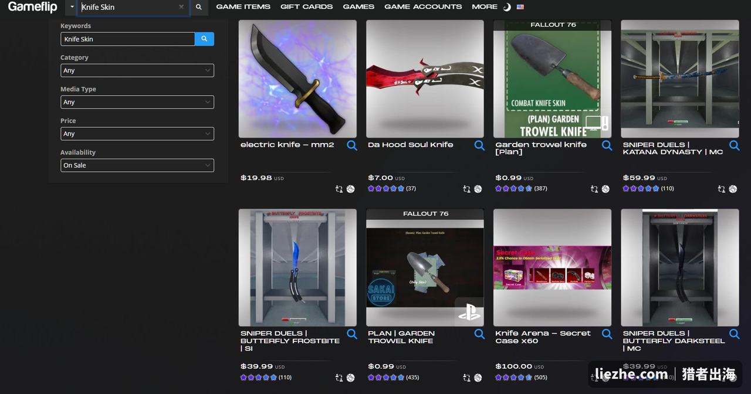Open the Da Hood Soul Knife thumbnail
Screen dimensions: 751x394
pyautogui.click(x=425, y=79)
